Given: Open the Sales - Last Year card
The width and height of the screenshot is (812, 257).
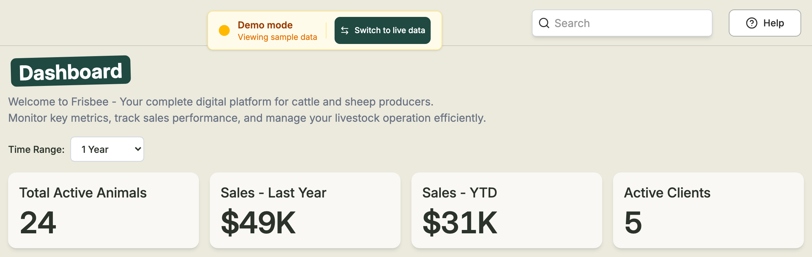Looking at the screenshot, I should [305, 210].
